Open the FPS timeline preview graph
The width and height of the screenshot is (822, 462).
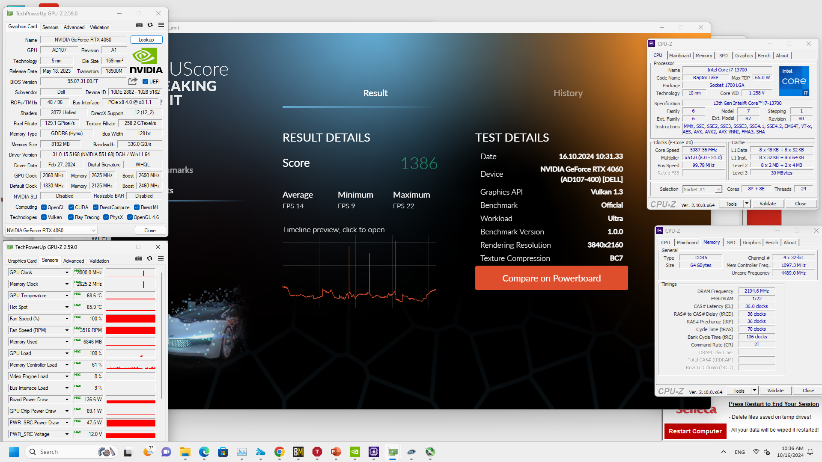pos(359,272)
